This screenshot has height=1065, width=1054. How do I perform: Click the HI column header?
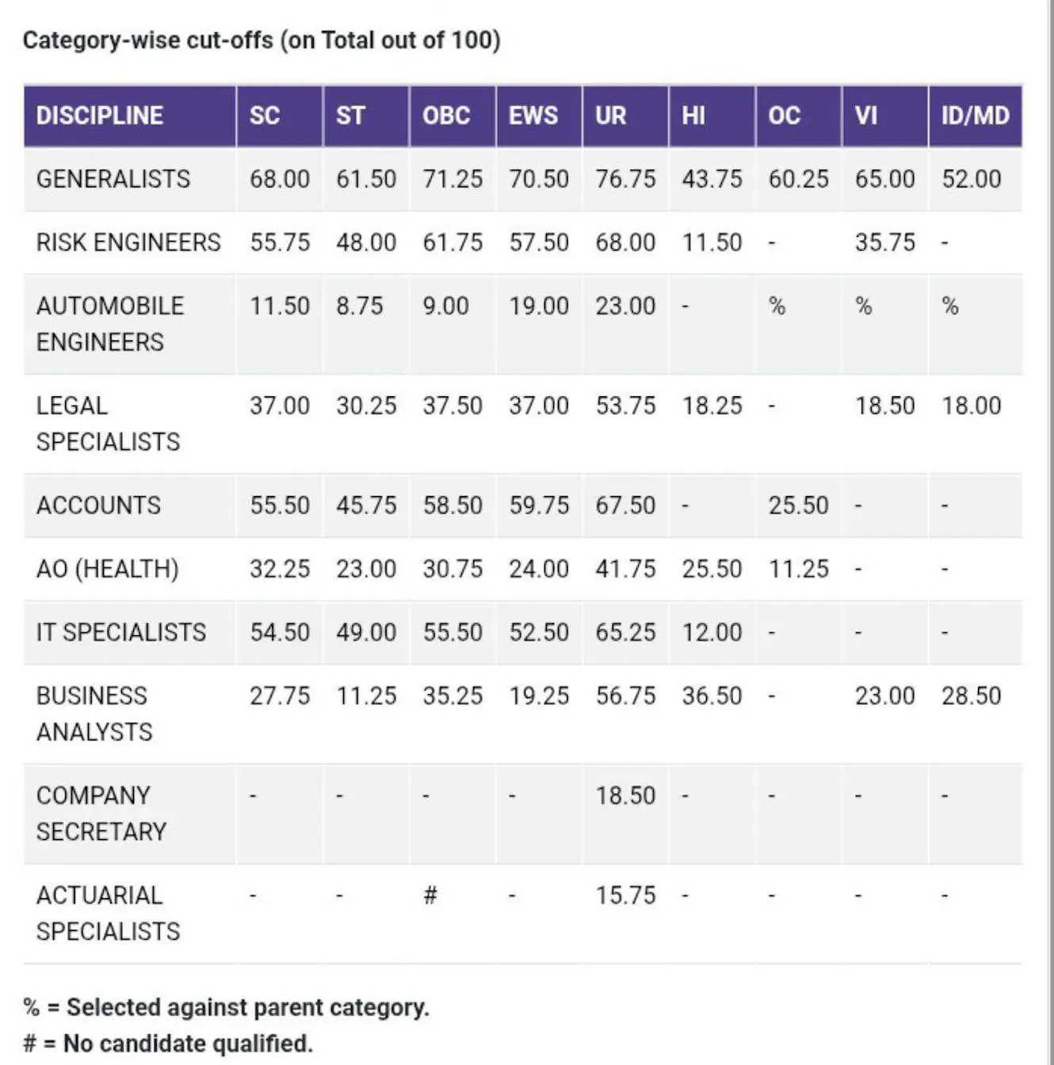[693, 116]
